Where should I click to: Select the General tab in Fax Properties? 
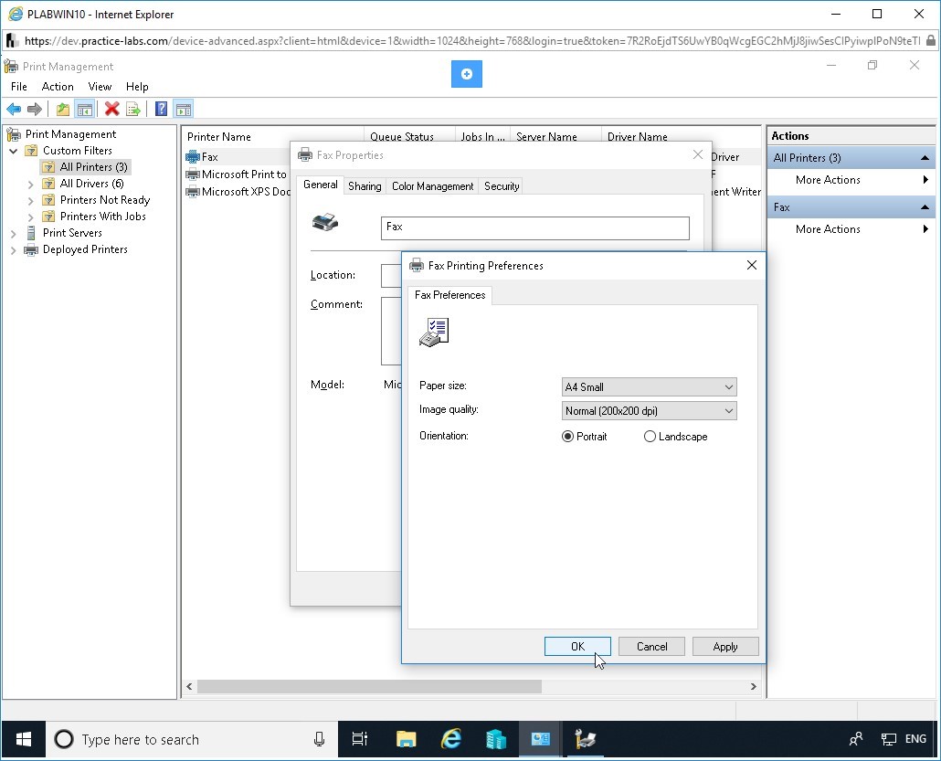[320, 185]
